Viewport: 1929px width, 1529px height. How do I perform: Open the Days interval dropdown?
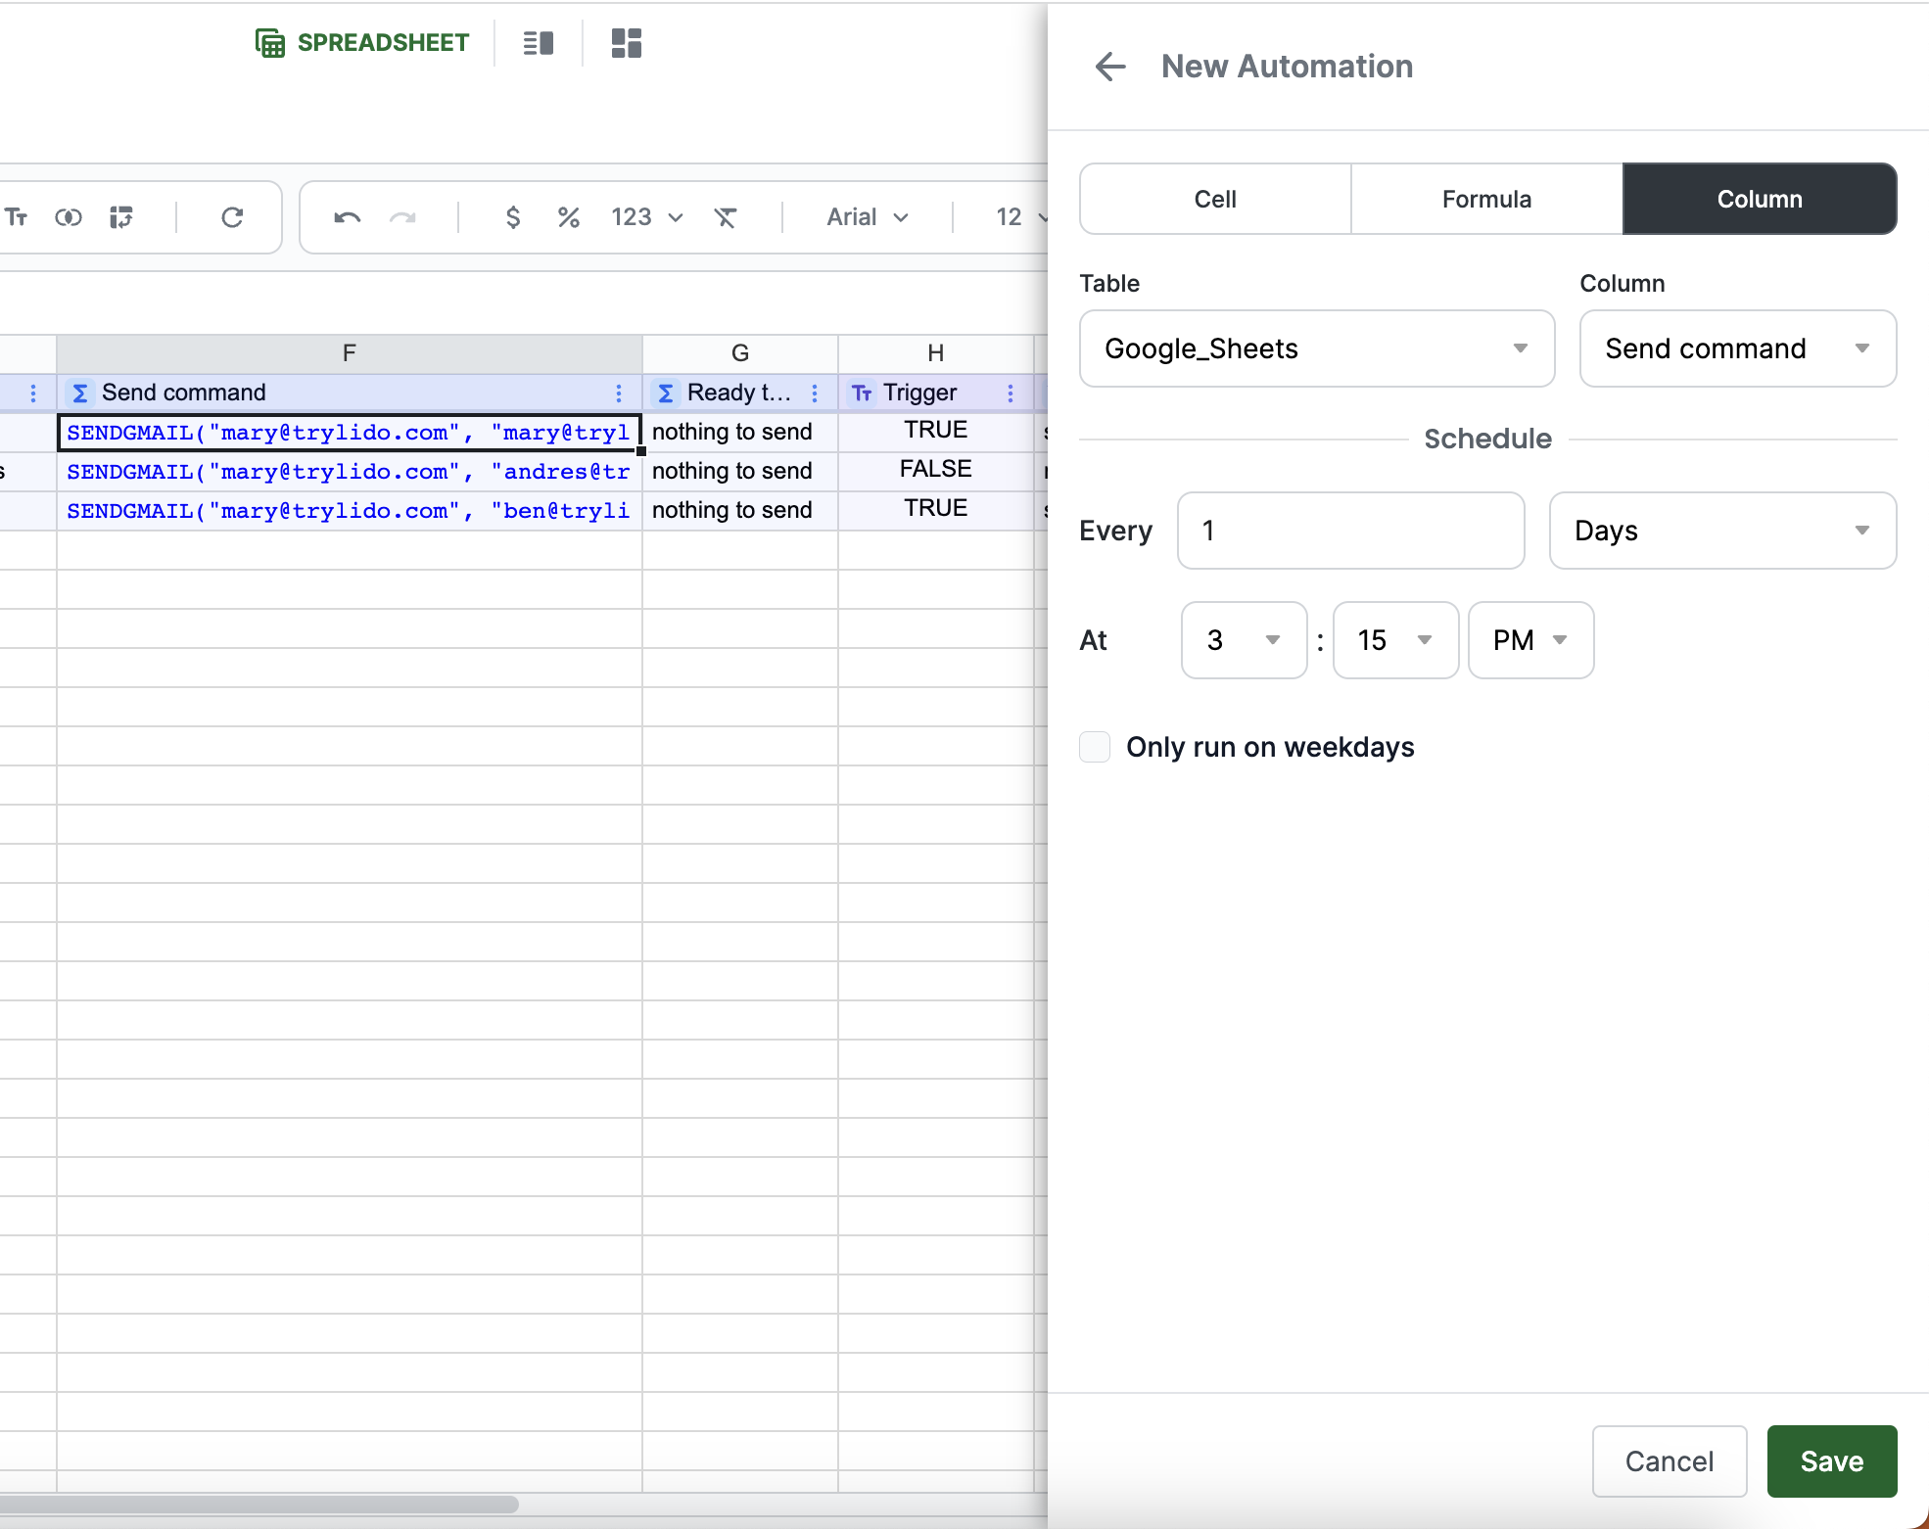click(x=1721, y=531)
